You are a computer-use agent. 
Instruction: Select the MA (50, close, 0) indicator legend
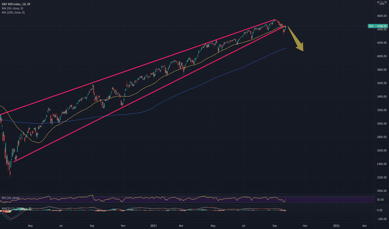[x=13, y=8]
